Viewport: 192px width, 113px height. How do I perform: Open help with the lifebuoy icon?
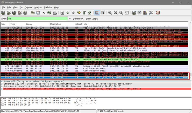point(158,13)
